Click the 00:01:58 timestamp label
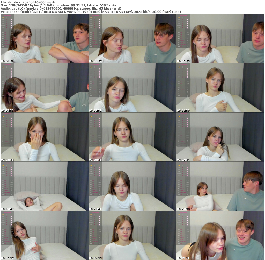 click(x=7, y=61)
